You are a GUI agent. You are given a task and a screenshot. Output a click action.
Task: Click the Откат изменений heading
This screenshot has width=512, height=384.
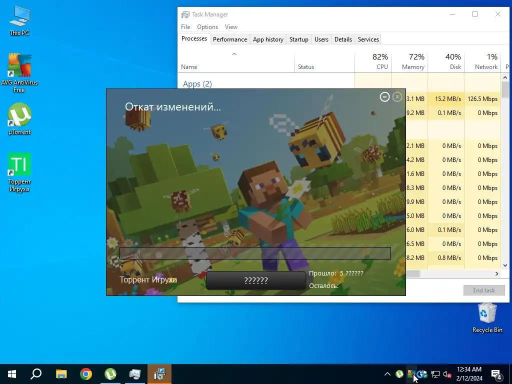[172, 107]
